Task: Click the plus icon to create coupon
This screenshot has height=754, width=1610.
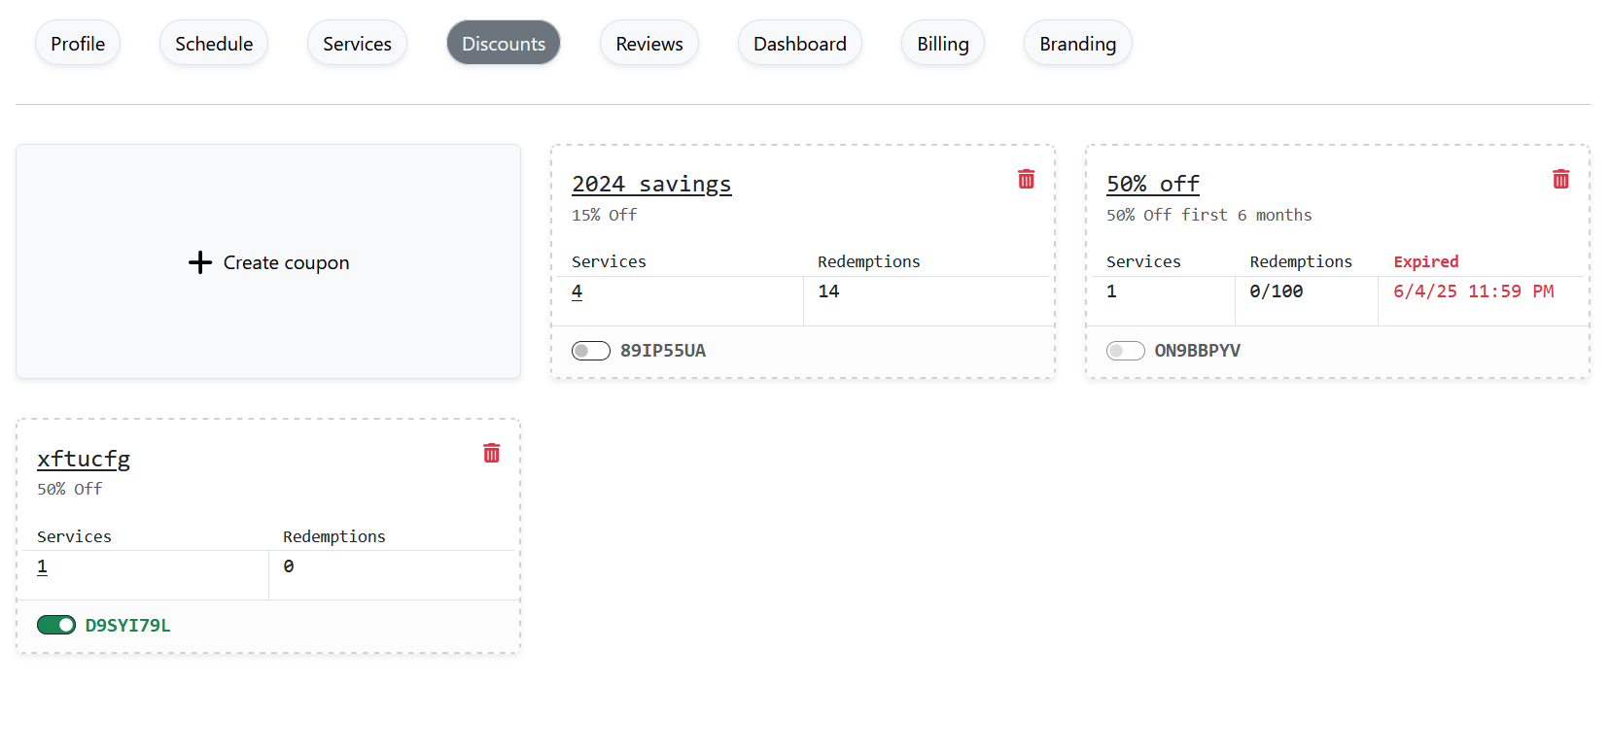Action: [x=200, y=262]
